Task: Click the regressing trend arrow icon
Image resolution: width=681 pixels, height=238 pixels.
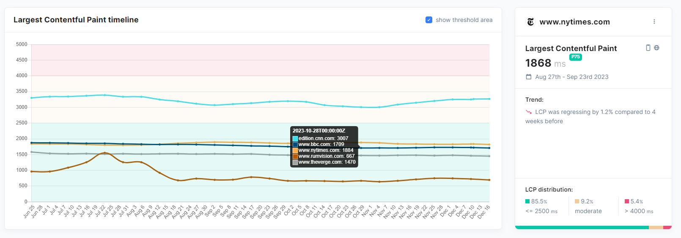Action: [x=529, y=112]
